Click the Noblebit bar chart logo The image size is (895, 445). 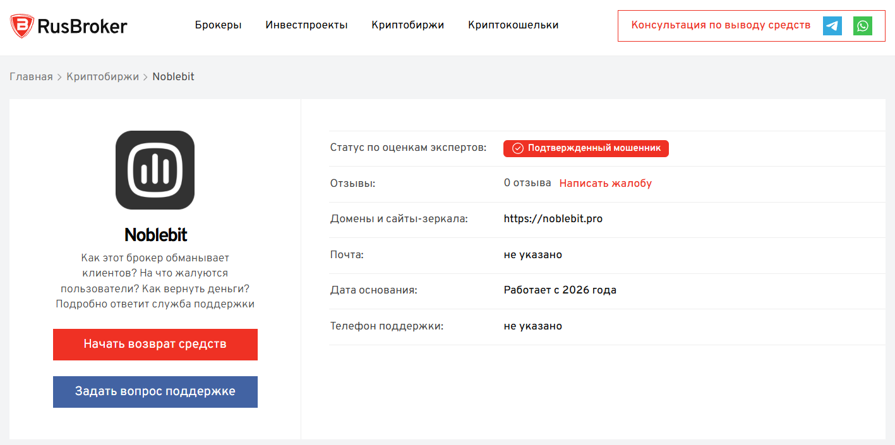pyautogui.click(x=155, y=170)
